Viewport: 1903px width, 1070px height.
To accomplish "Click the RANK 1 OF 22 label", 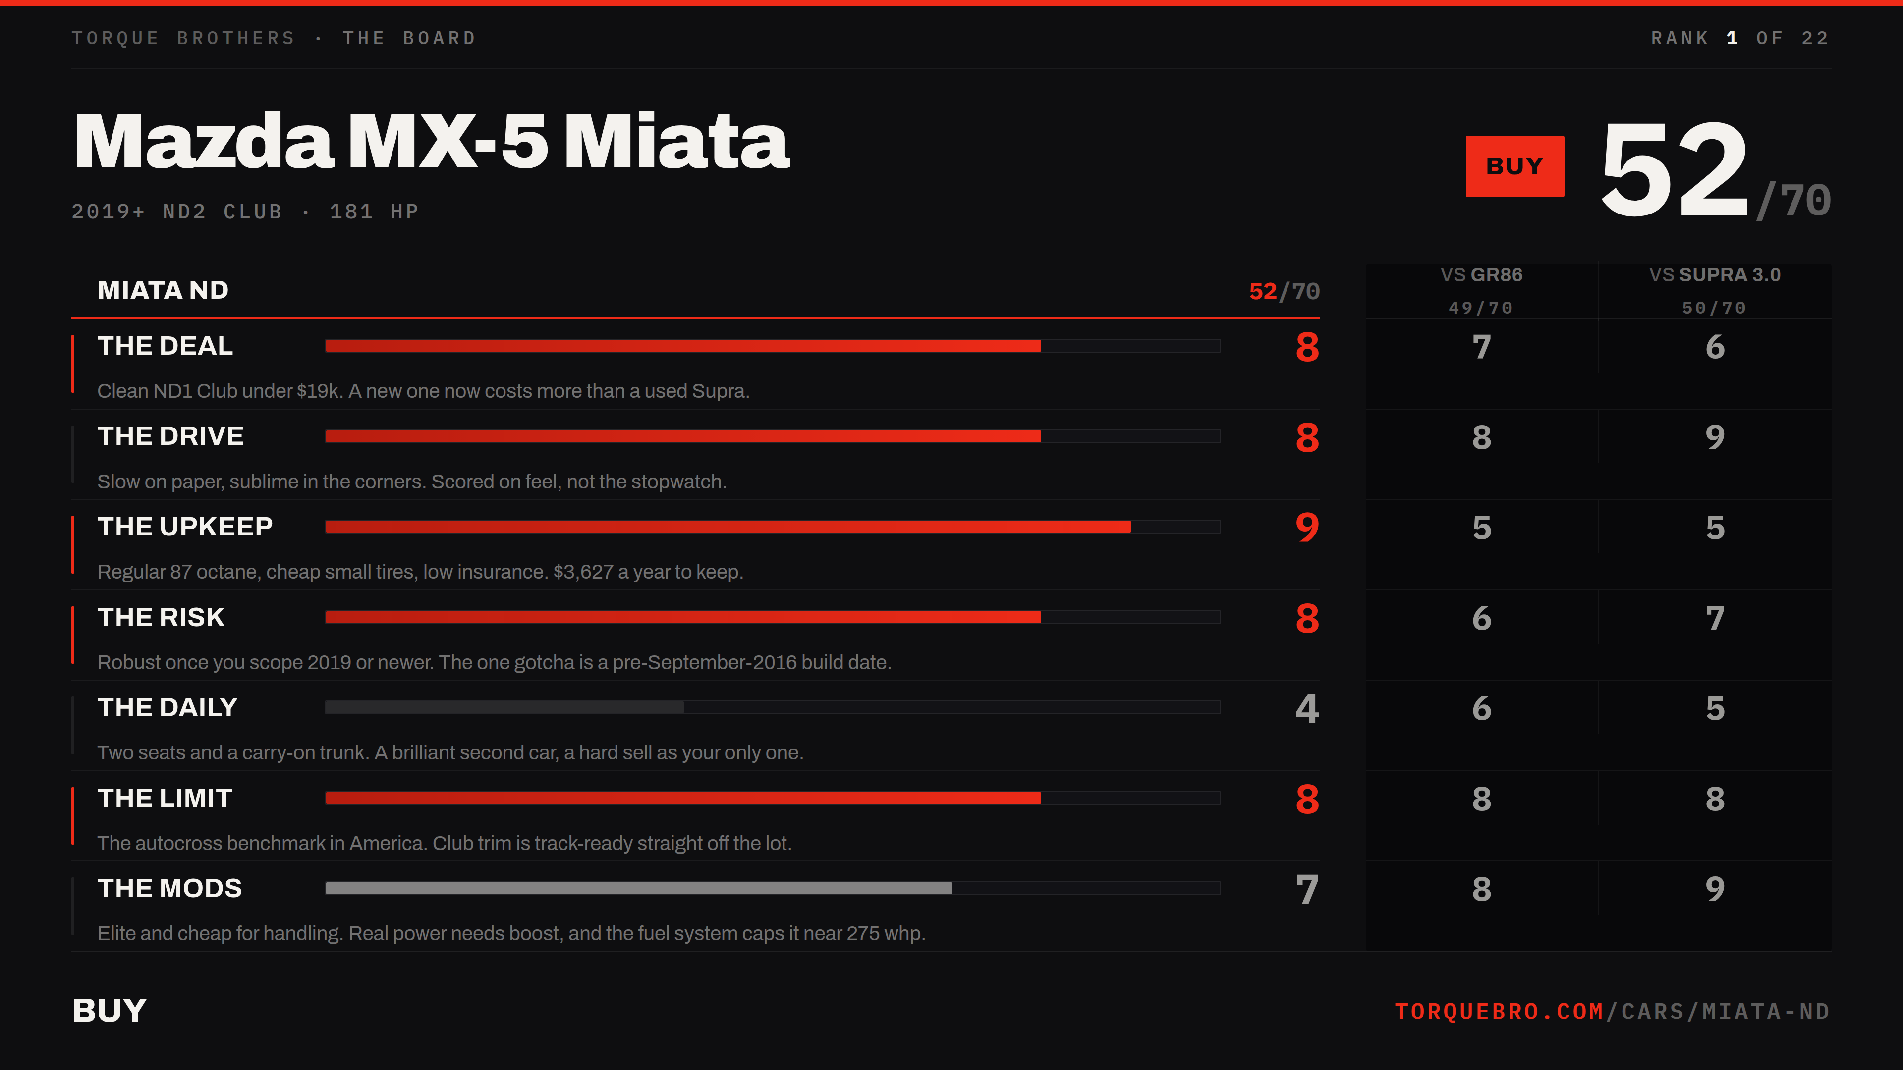I will pos(1740,38).
